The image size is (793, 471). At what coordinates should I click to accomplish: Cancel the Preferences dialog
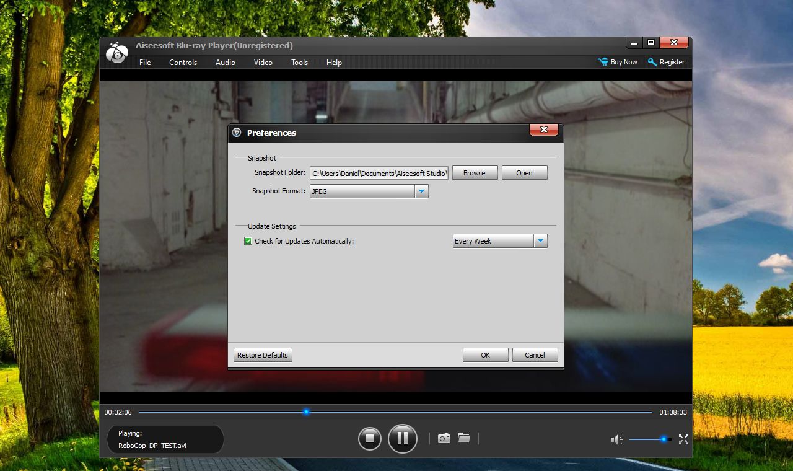(535, 355)
